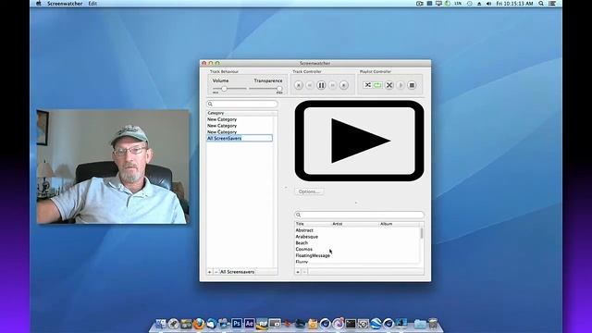Viewport: 592px width, 333px height.
Task: Adjust the Volume slider knob
Action: 224,89
